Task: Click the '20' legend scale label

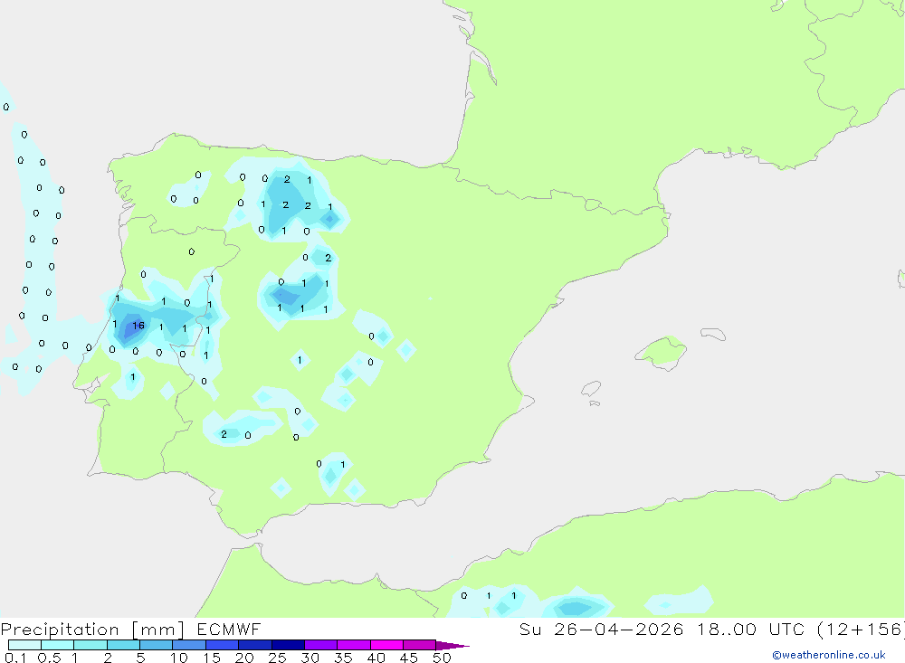Action: click(244, 658)
